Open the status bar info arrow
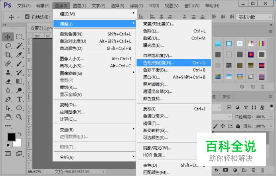 click(x=103, y=172)
